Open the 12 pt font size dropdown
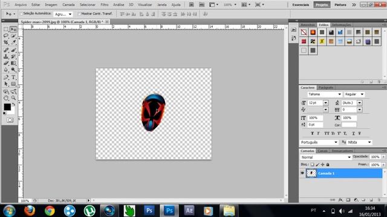 tap(326, 103)
